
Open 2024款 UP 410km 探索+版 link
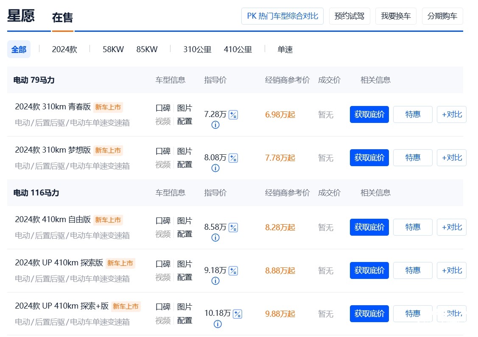[62, 306]
